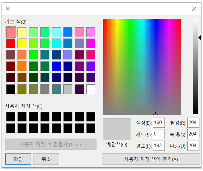Click the luminosity slider arrow handle
The height and width of the screenshot is (171, 203).
point(200,38)
